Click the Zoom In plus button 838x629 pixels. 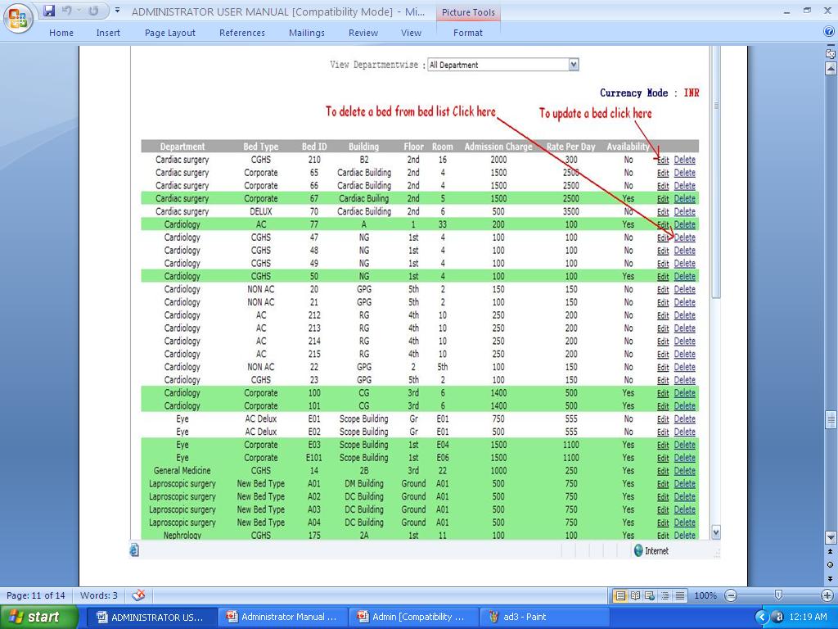[827, 595]
